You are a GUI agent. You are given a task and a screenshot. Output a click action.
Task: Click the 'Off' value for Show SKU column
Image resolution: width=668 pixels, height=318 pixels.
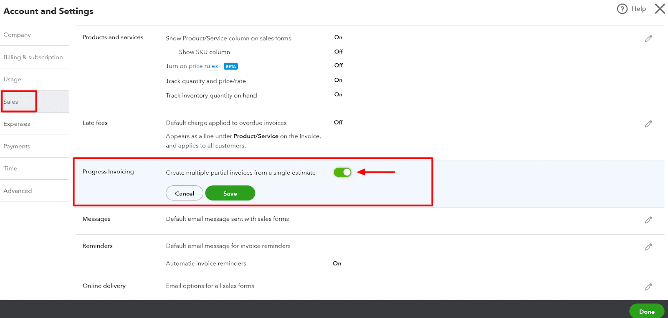(339, 52)
